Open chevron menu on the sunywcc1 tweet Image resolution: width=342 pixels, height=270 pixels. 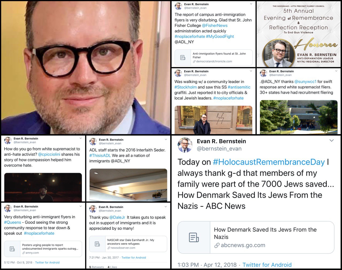pos(336,71)
